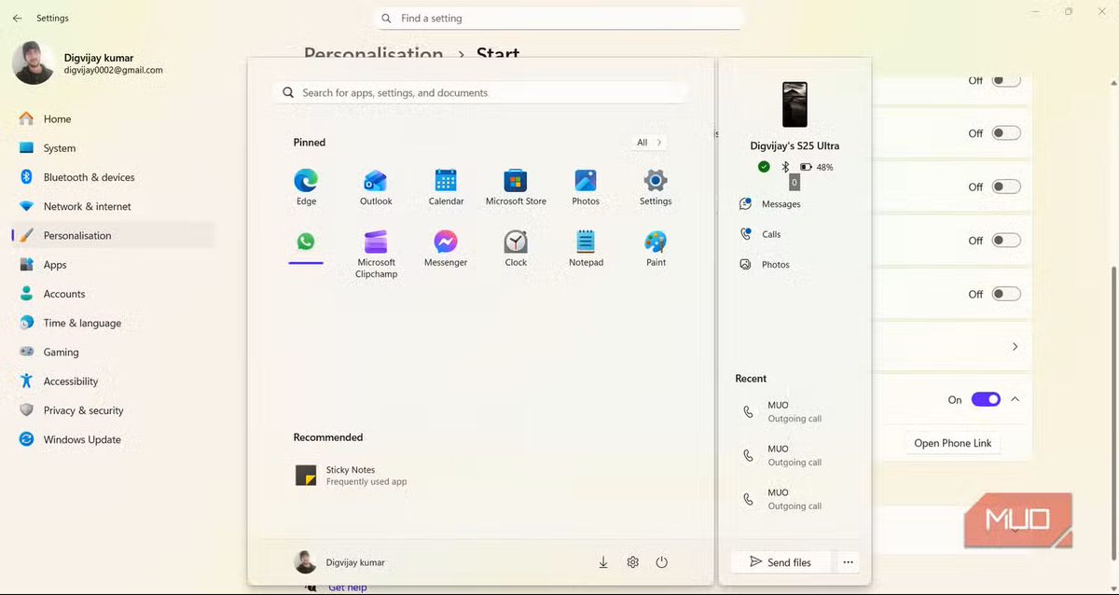
Task: Open Digvijay kumar profile in Settings sidebar
Action: pyautogui.click(x=89, y=63)
